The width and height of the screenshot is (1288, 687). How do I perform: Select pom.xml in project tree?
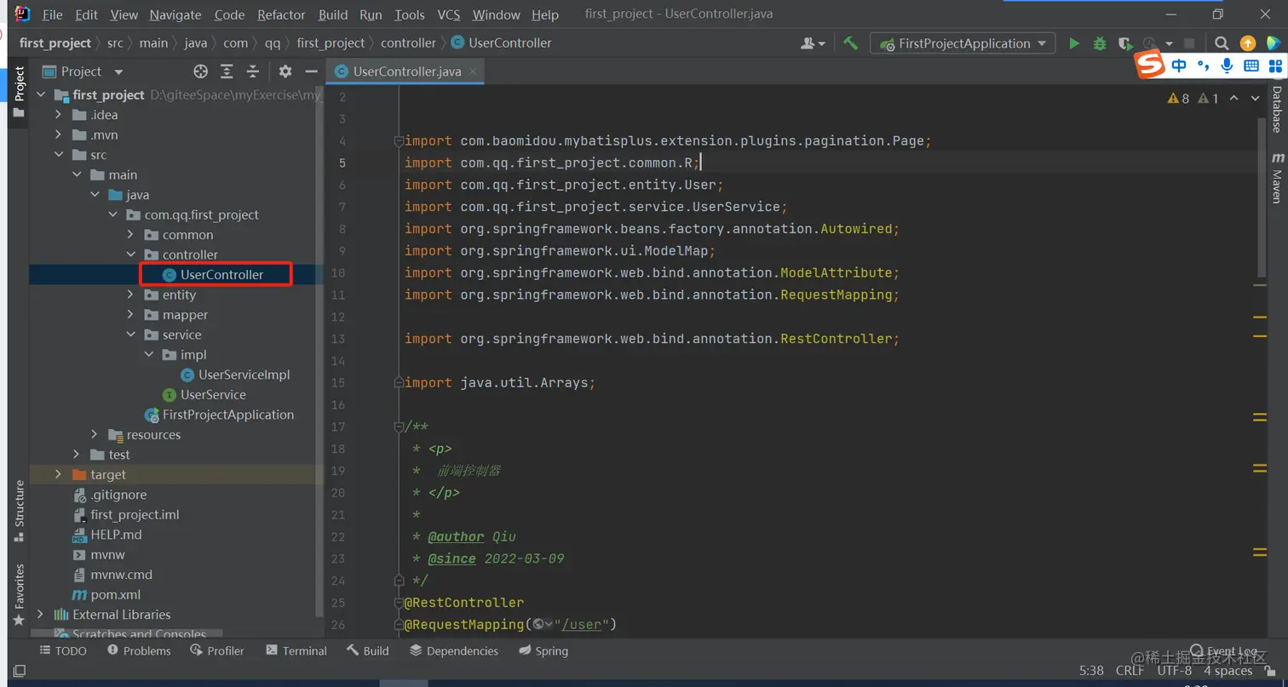106,595
